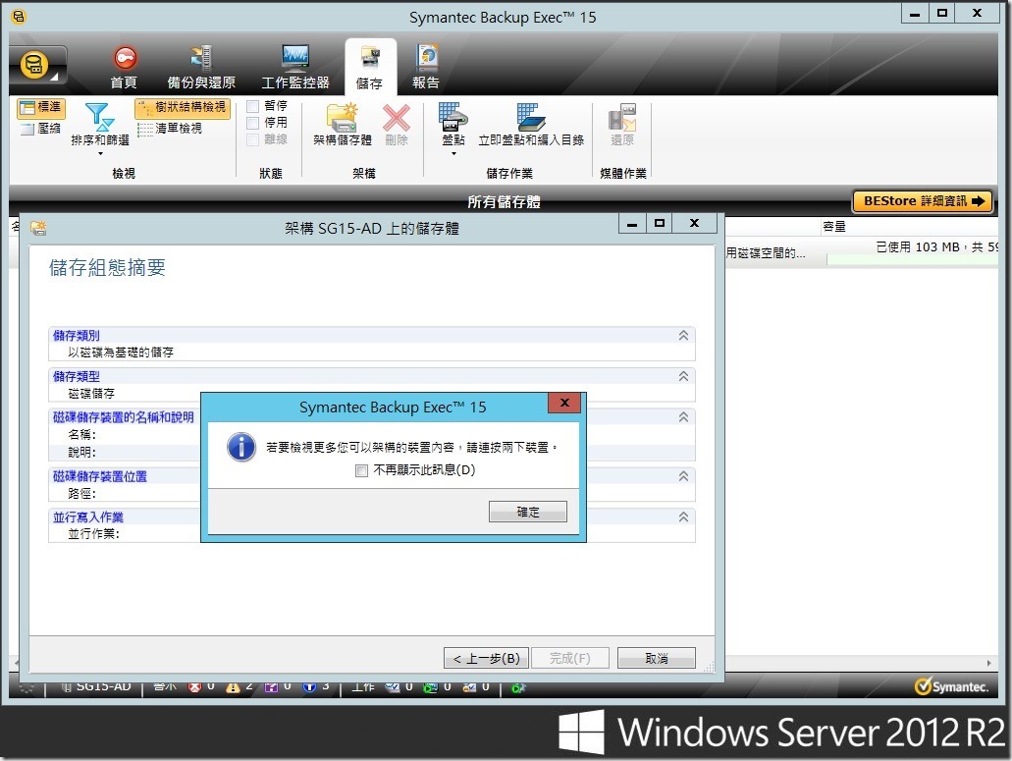Expand the 盤點 dropdown arrow
Screen dimensions: 1012x761
click(453, 153)
